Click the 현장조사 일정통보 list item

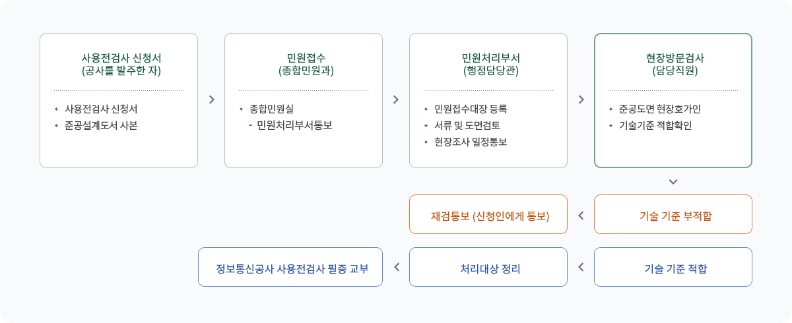coord(471,142)
